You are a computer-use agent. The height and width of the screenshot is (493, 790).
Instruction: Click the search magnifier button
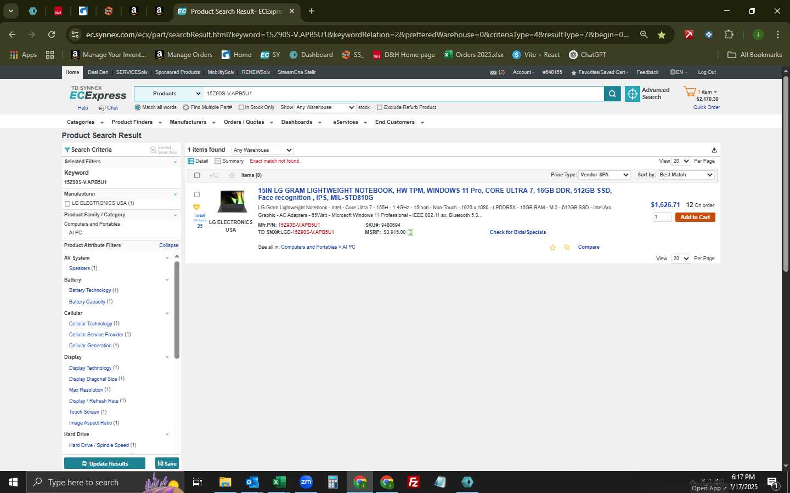click(612, 94)
